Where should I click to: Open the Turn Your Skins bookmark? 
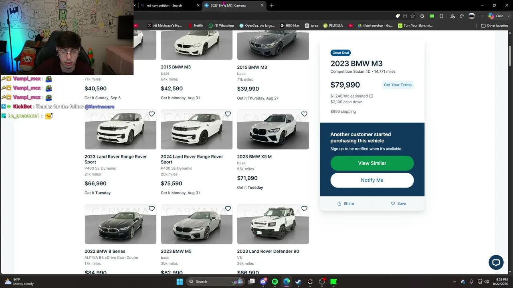tap(416, 26)
